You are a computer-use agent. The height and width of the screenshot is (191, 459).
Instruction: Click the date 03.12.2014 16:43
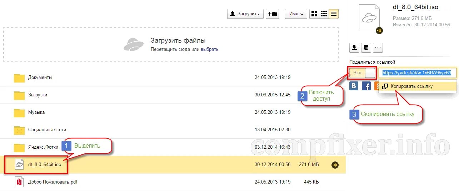[x=273, y=147]
